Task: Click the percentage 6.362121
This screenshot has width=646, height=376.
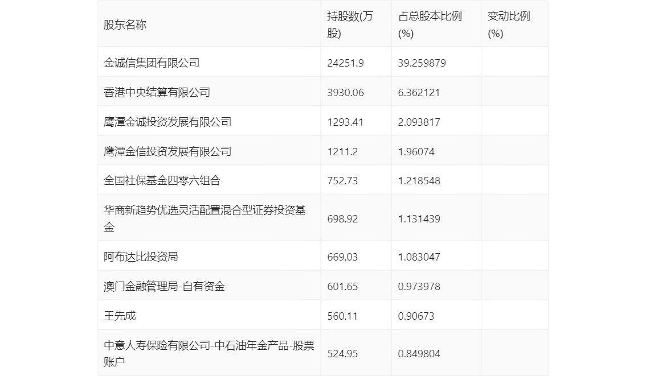Action: pos(419,93)
